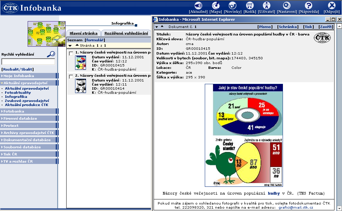Image resolution: width=342 pixels, height=211 pixels.
Task: Click the magnifier icon beside Rychlé vyhledání
Action: (x=51, y=54)
